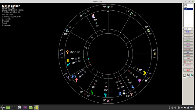Click the blue Jupiter glyph
The width and height of the screenshot is (195, 110).
coord(133,87)
